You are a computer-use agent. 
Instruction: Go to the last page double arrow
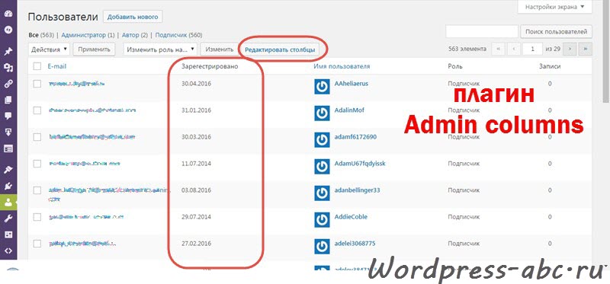click(x=585, y=49)
